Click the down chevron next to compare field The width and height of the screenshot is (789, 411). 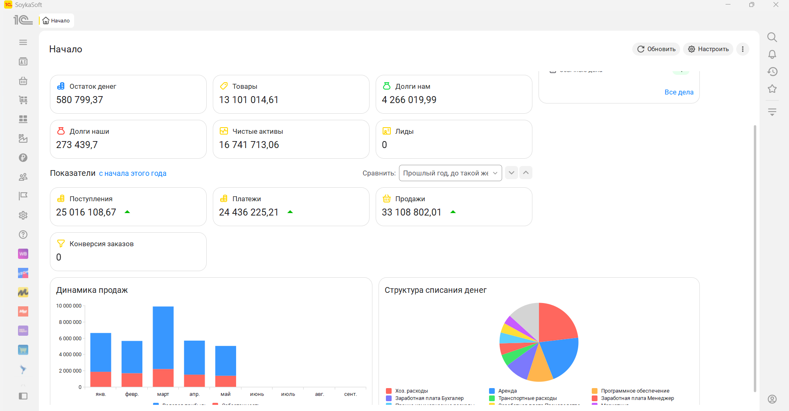[512, 173]
